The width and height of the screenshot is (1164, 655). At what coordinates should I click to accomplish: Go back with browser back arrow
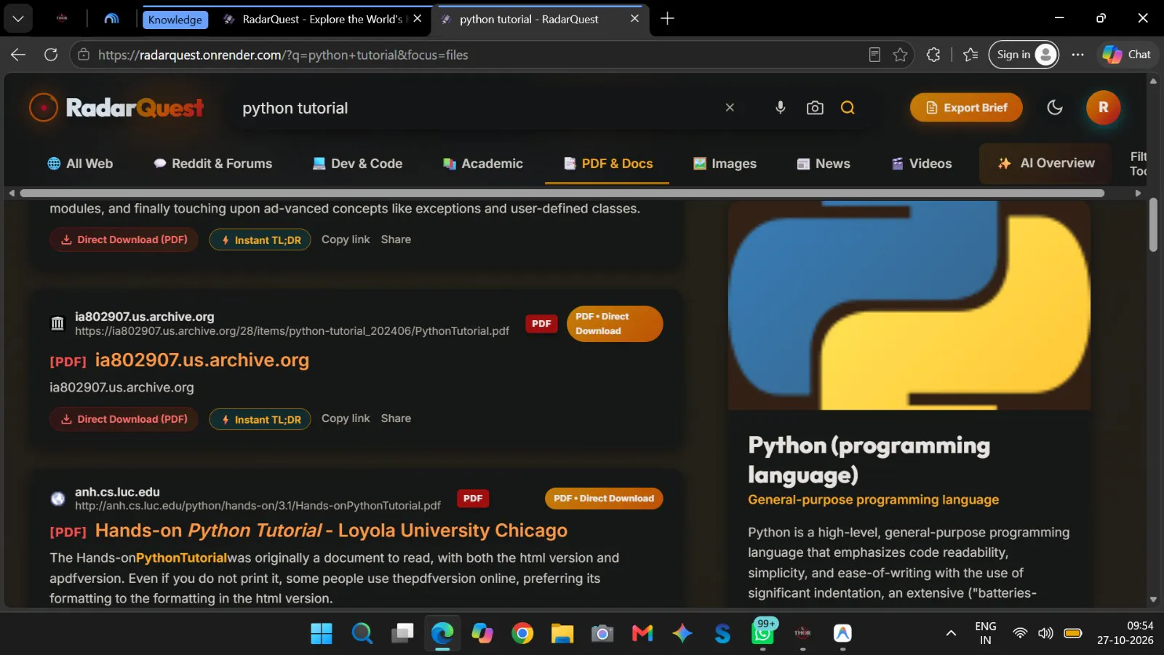pos(18,55)
